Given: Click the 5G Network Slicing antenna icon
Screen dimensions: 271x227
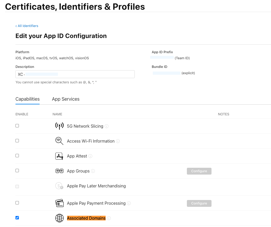Looking at the screenshot, I should click(59, 126).
